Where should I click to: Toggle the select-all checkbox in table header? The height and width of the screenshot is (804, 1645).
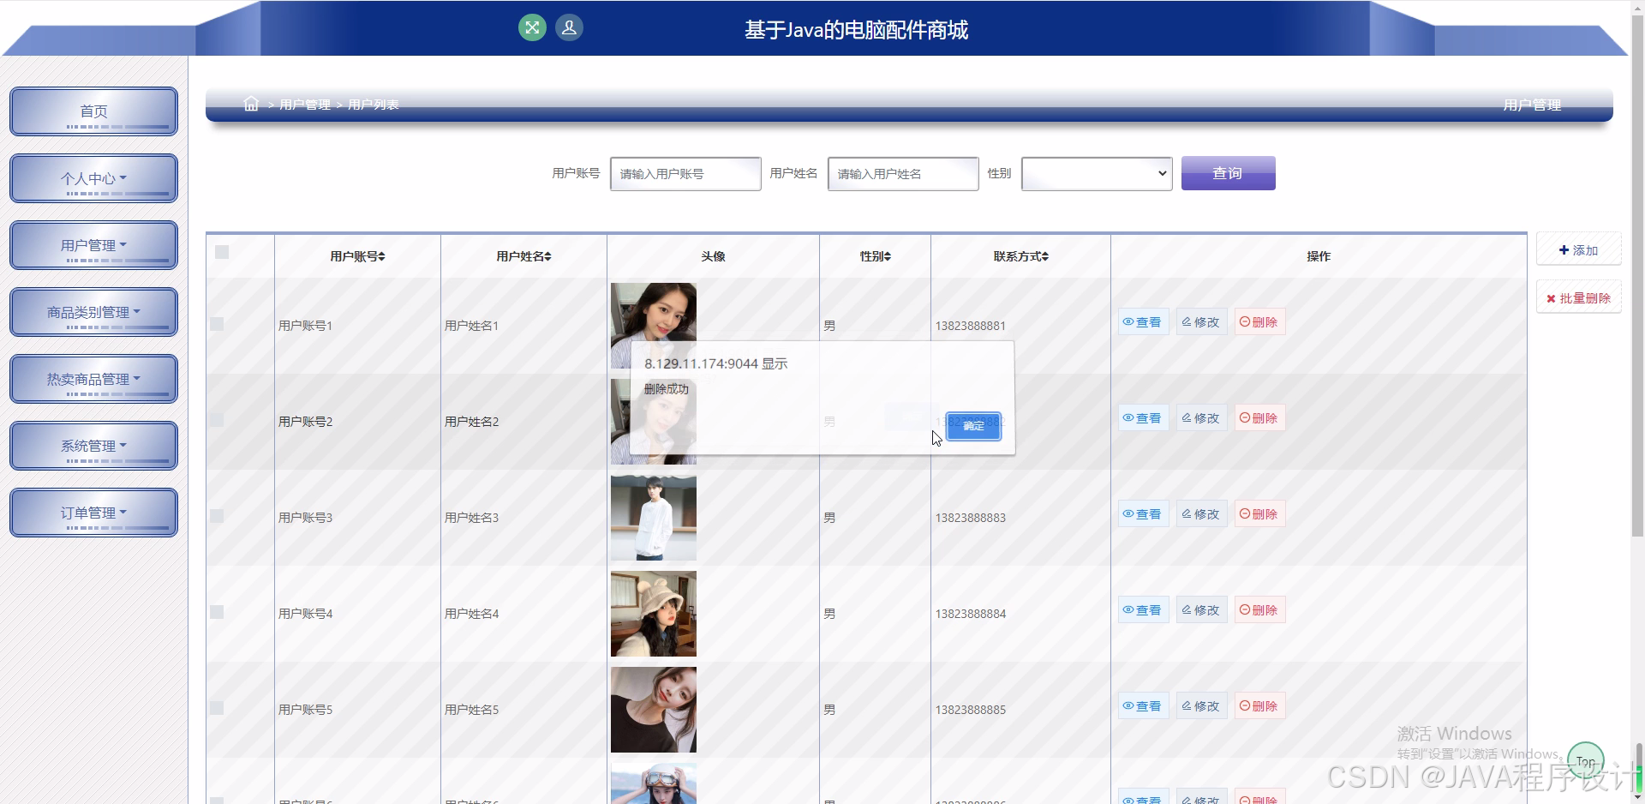222,252
